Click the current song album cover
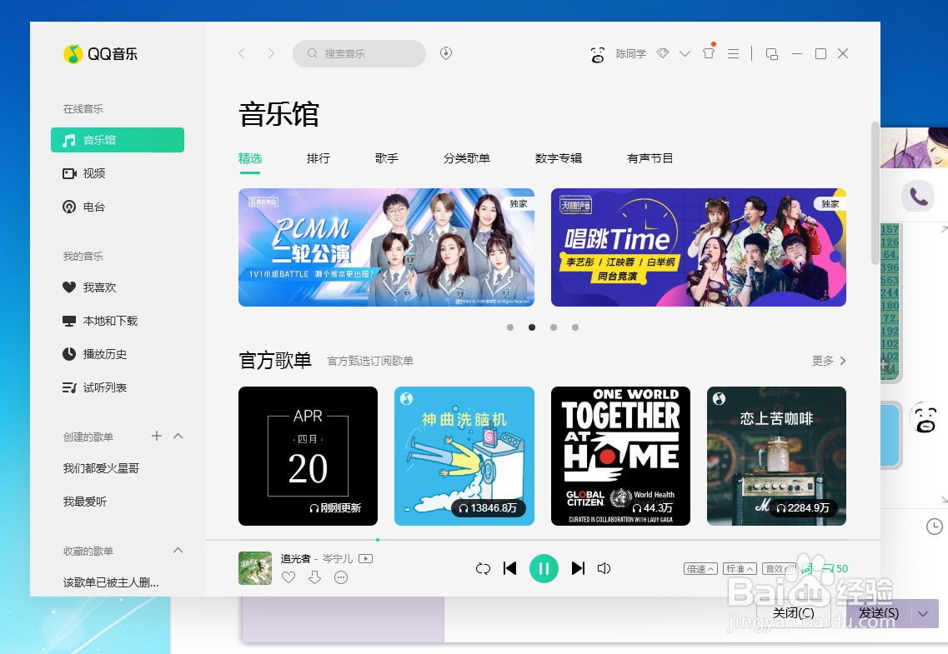 point(255,568)
